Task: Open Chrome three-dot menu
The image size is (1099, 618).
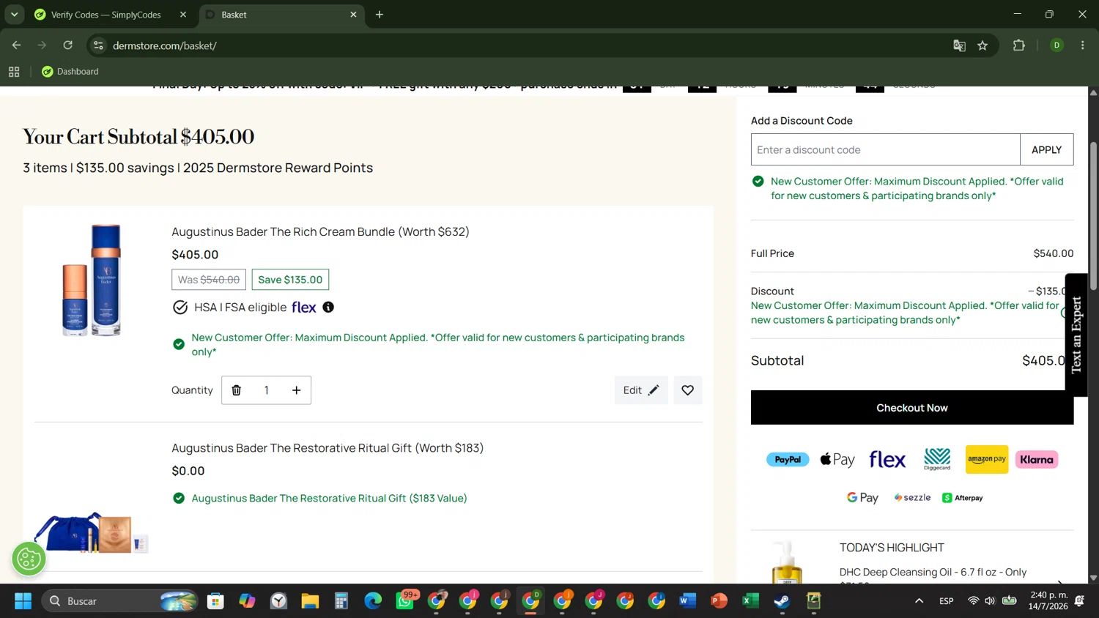Action: [1082, 45]
